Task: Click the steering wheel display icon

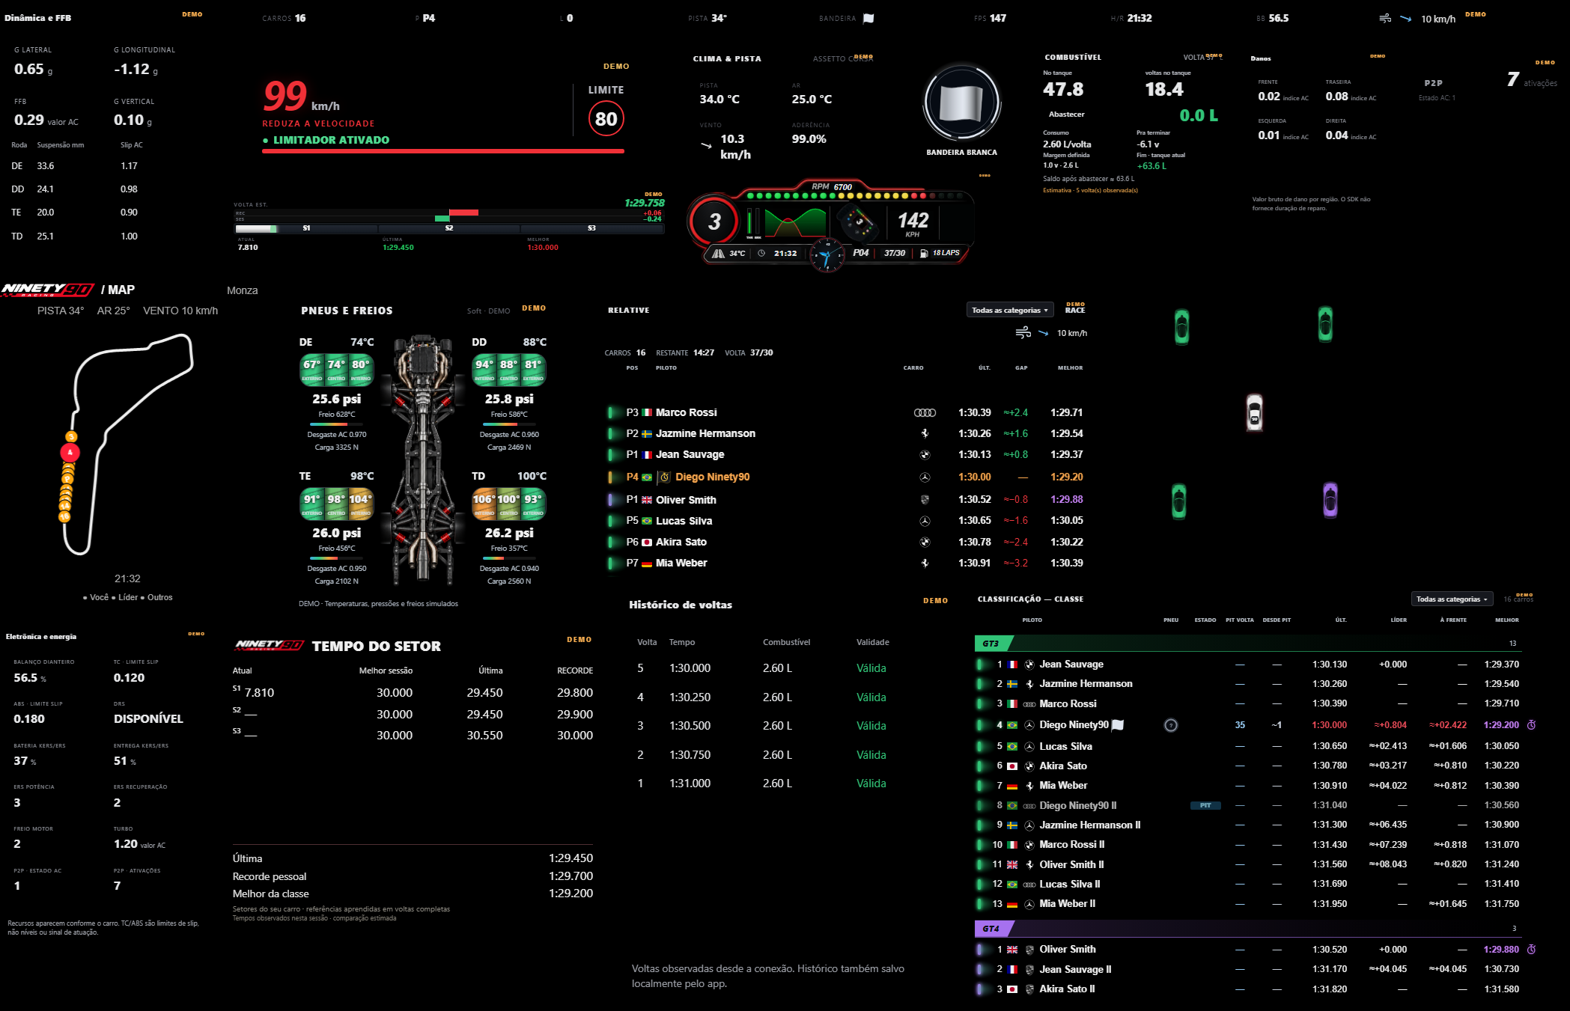Action: pyautogui.click(x=858, y=222)
